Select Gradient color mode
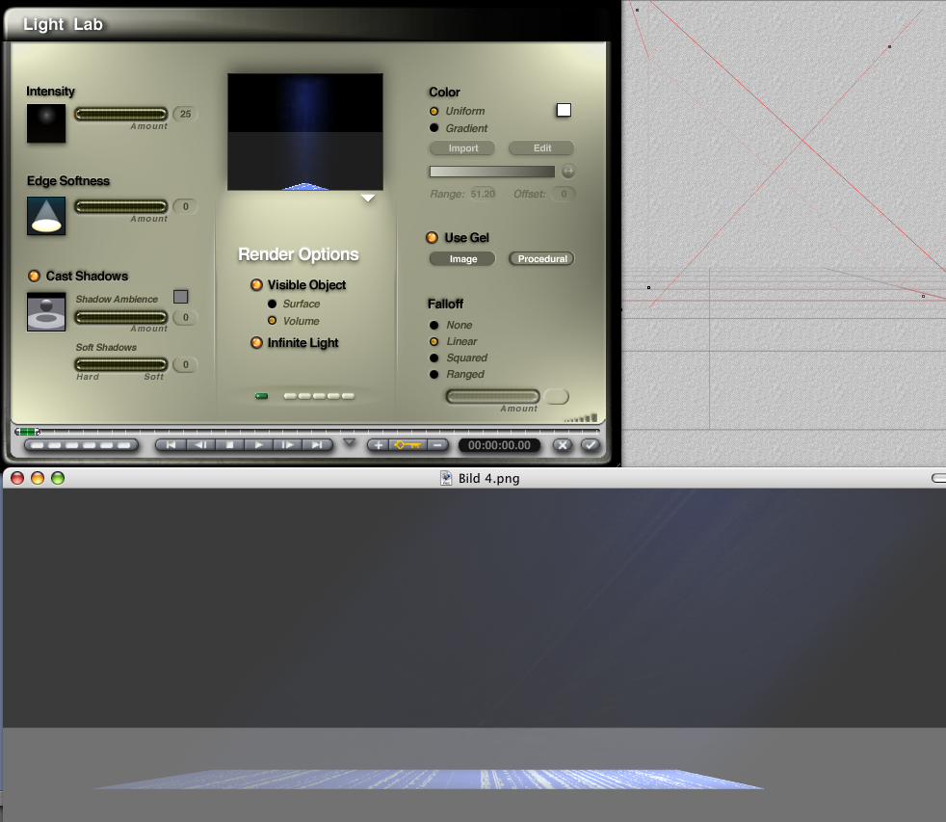Screen dimensions: 946x822 pyautogui.click(x=434, y=128)
